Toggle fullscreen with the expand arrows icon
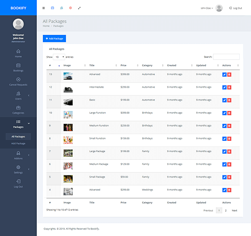This screenshot has width=251, height=236. 79,8
